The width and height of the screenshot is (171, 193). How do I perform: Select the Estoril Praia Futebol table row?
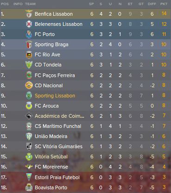point(85,177)
